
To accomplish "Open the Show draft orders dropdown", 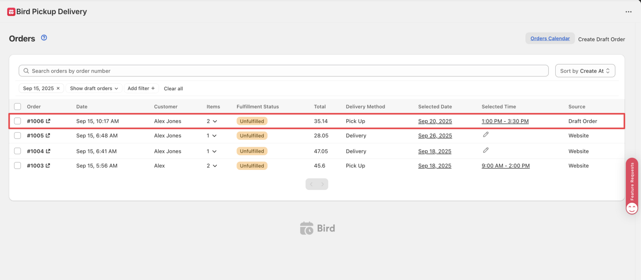I will (x=94, y=88).
